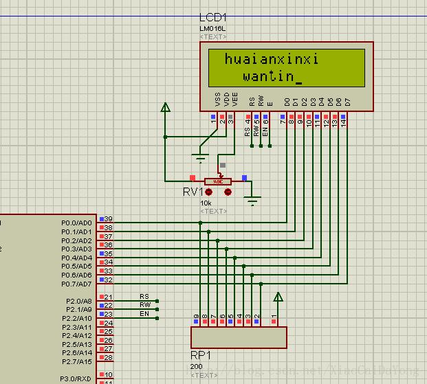Click the P2.0/A8 pin label

pos(79,302)
